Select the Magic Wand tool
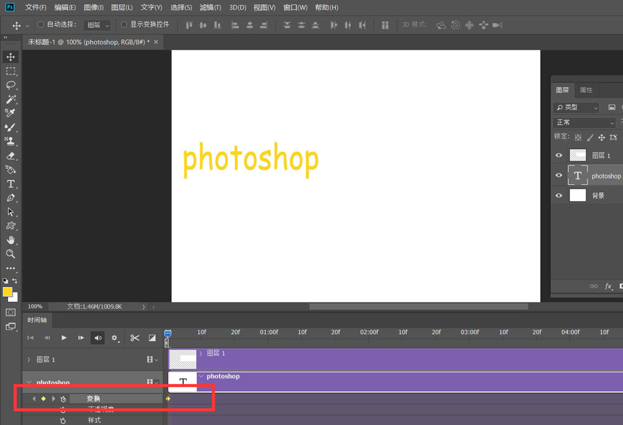Image resolution: width=623 pixels, height=425 pixels. coord(11,100)
